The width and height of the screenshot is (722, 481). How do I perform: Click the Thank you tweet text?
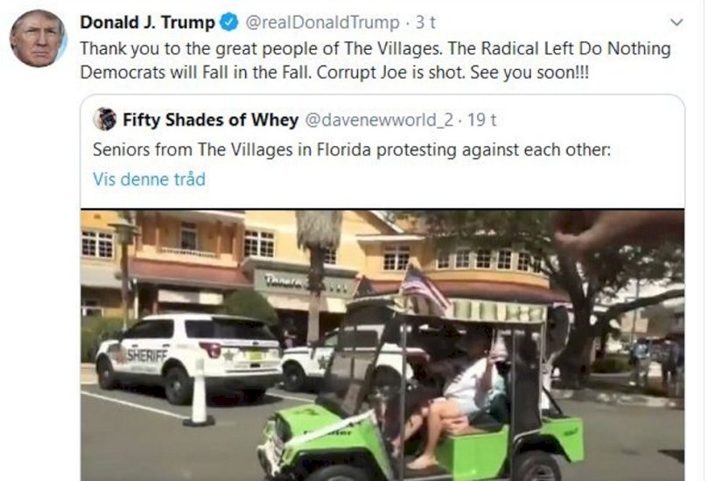coord(375,60)
